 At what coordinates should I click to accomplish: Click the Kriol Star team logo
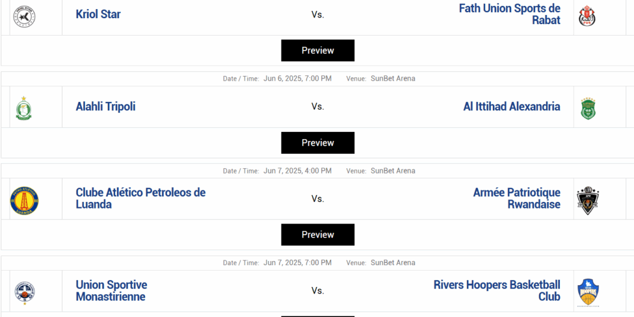point(25,16)
